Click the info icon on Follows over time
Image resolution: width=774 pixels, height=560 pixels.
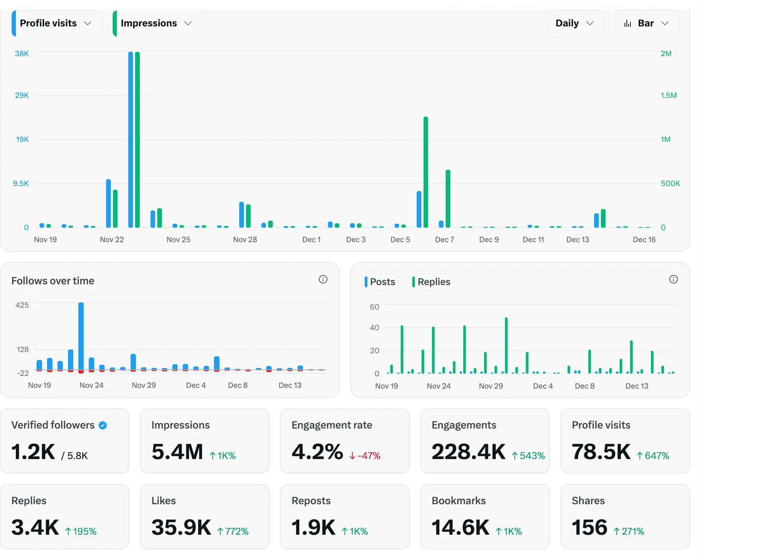click(x=323, y=279)
